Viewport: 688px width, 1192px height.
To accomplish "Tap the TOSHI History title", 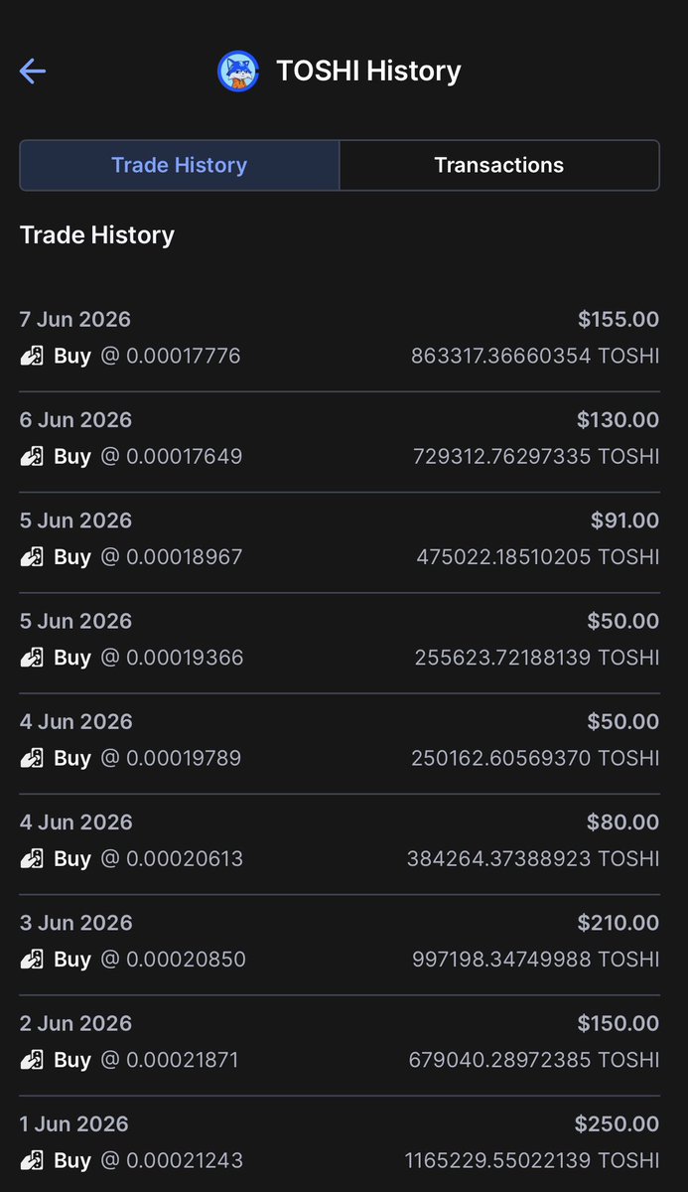I will tap(368, 72).
